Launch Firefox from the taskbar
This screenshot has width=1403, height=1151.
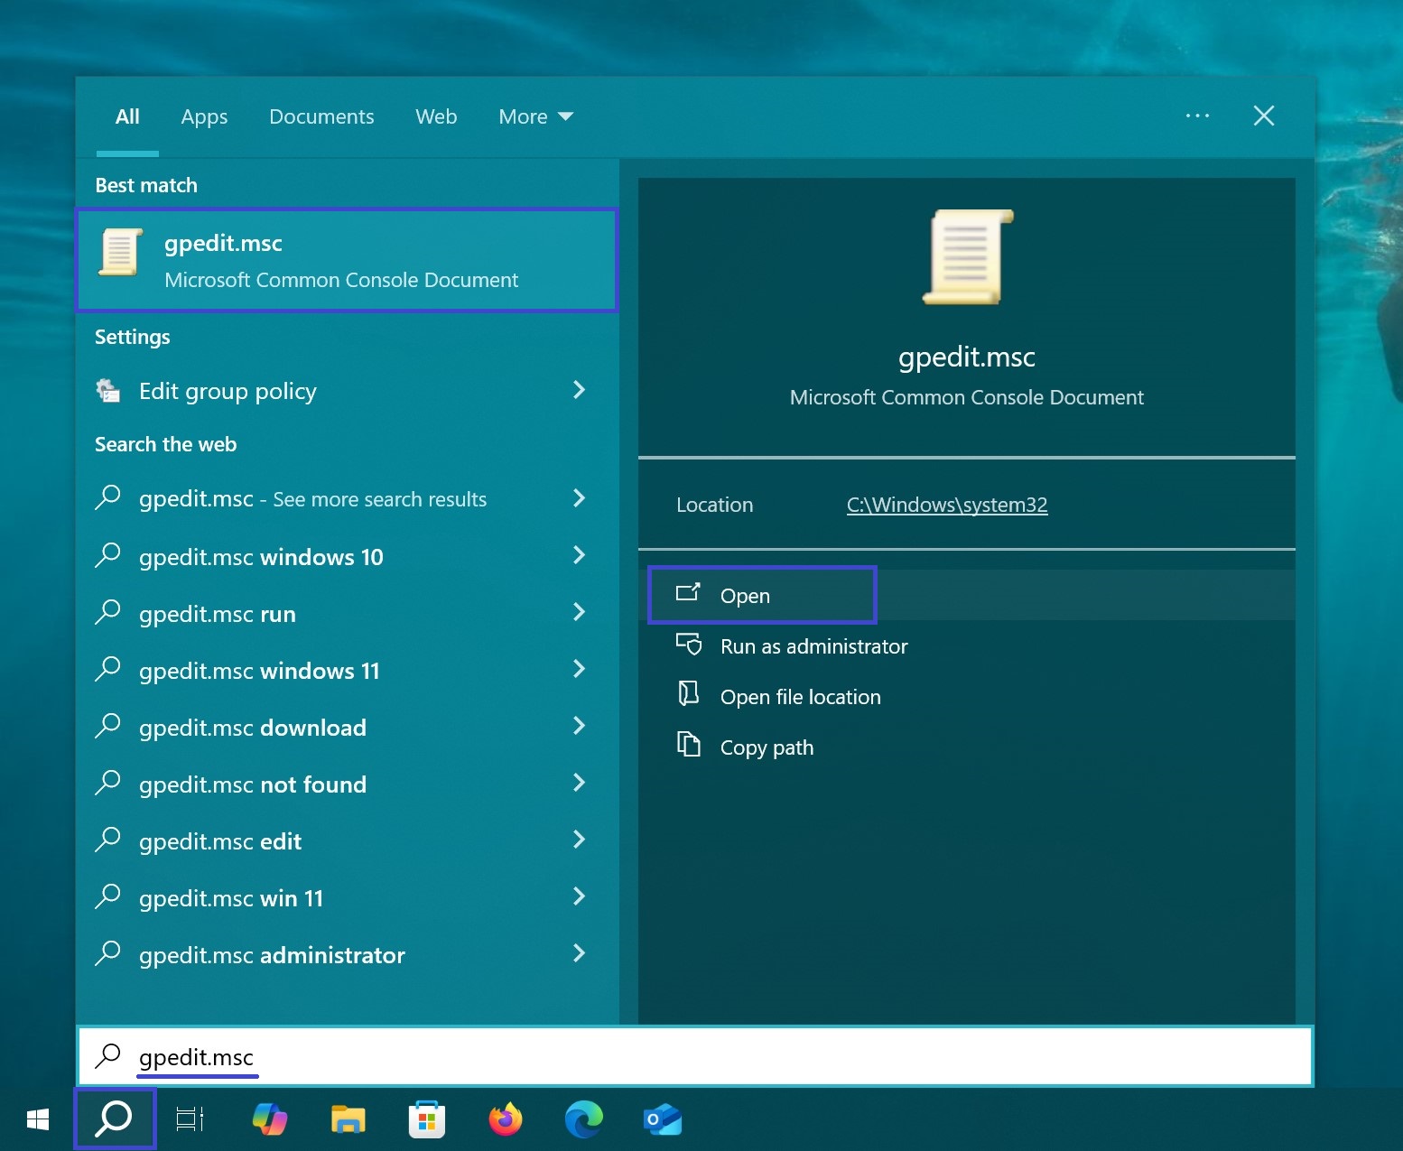coord(506,1119)
